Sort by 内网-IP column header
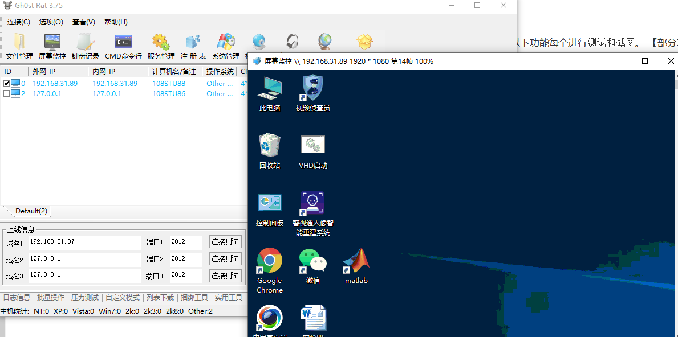The height and width of the screenshot is (337, 678). click(x=118, y=72)
